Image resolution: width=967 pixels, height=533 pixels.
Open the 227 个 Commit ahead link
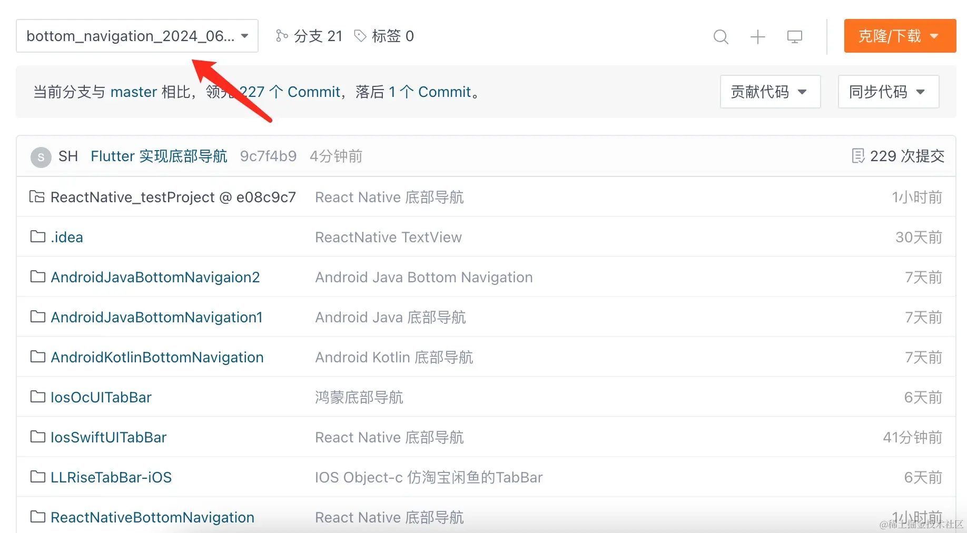(290, 92)
